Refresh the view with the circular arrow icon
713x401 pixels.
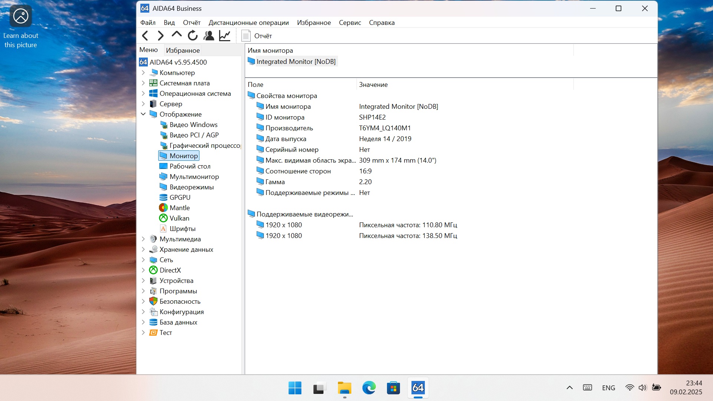pyautogui.click(x=192, y=36)
